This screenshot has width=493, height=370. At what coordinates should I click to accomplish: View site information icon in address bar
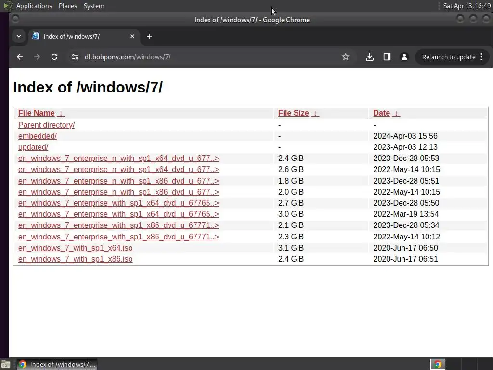pyautogui.click(x=75, y=57)
